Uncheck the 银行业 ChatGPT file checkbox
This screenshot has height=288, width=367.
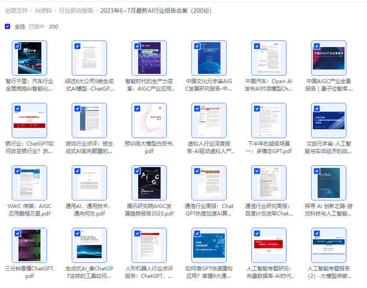(18, 109)
